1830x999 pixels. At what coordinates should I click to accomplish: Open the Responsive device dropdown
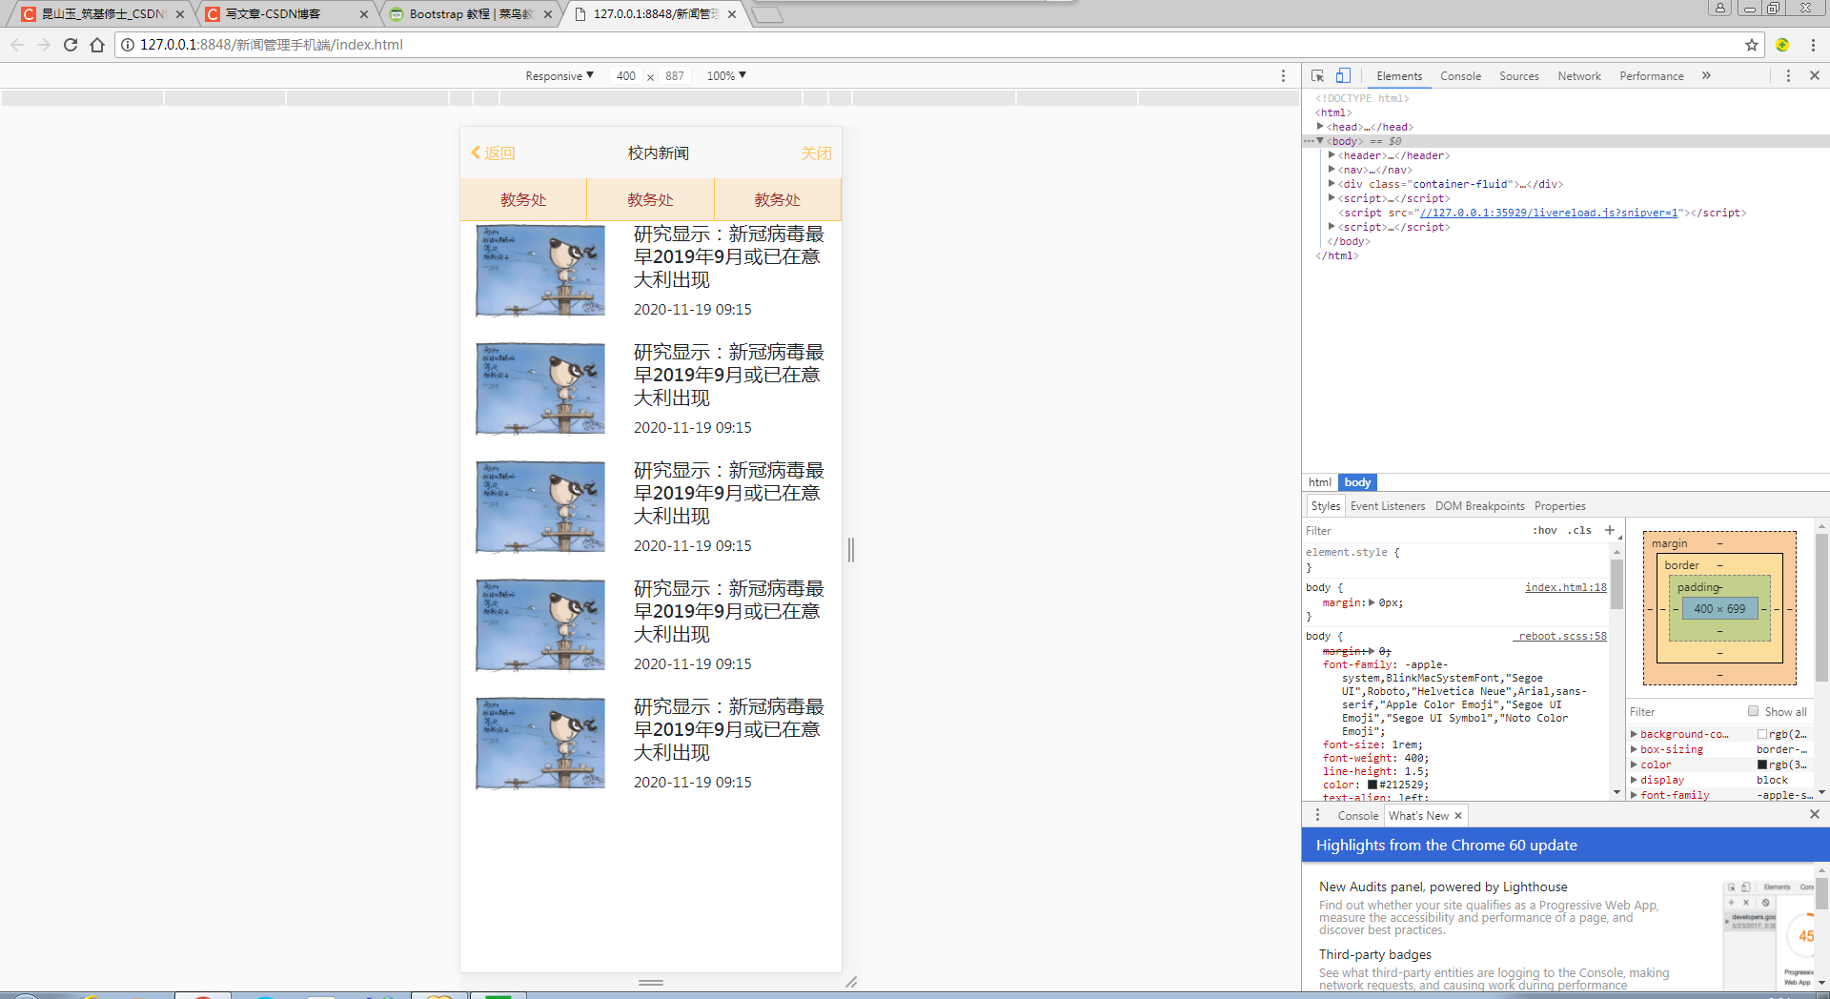(559, 75)
